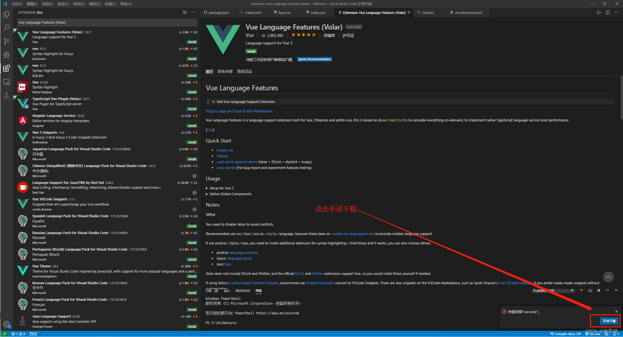Close the Vue Language Features extension tab
Image resolution: width=623 pixels, height=337 pixels.
[409, 12]
